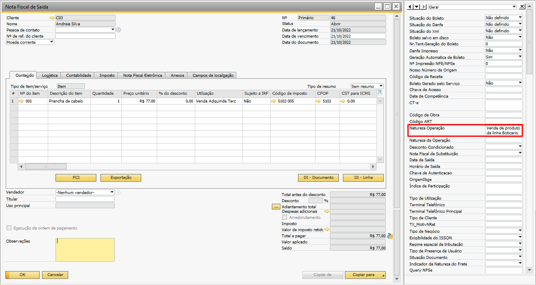Open the Tipo de resumo dropdown
The height and width of the screenshot is (285, 536).
[381, 86]
